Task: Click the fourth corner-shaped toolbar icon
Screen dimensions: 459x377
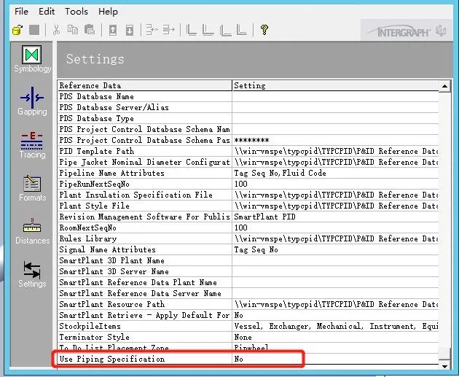Action: coord(242,30)
